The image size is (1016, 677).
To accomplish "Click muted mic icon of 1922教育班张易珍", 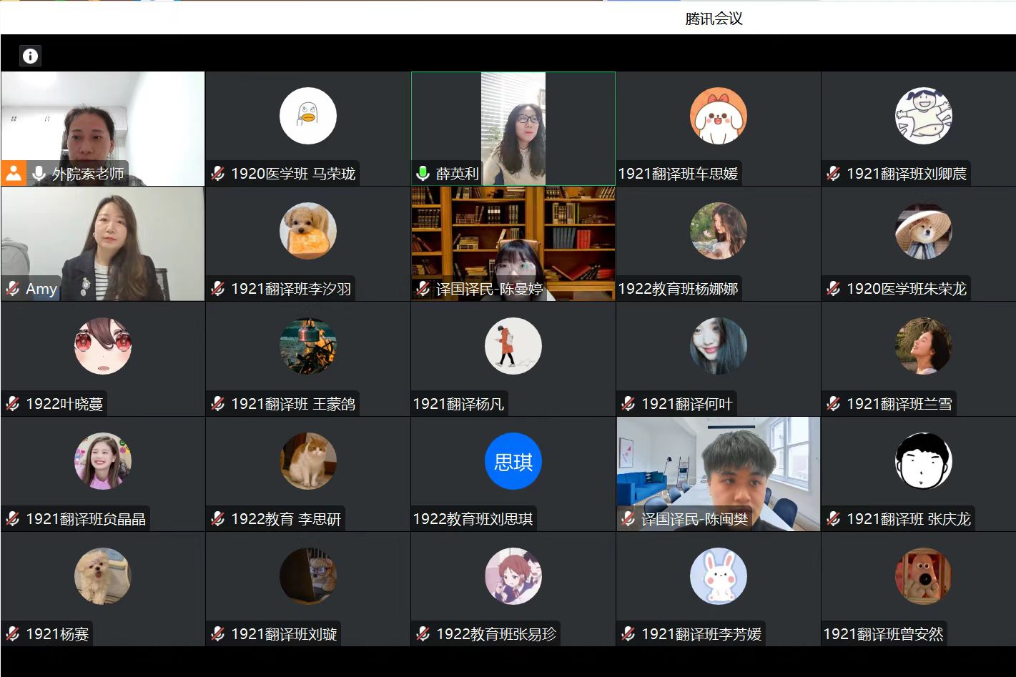I will pos(423,633).
